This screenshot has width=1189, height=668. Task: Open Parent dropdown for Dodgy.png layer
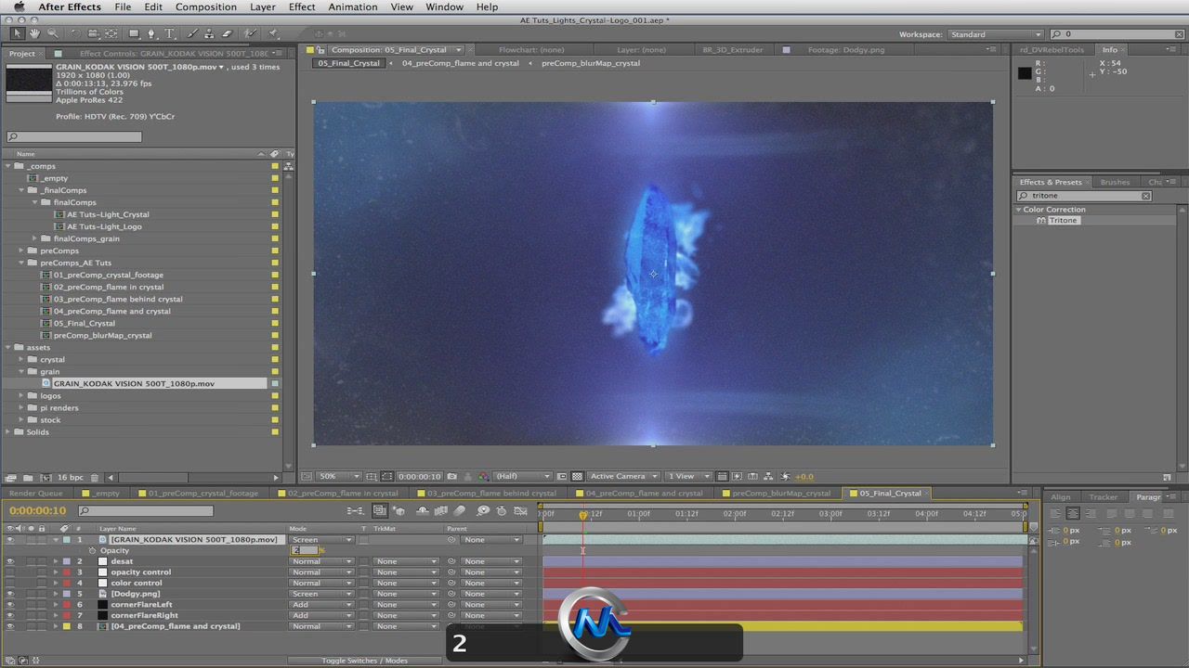tap(491, 594)
